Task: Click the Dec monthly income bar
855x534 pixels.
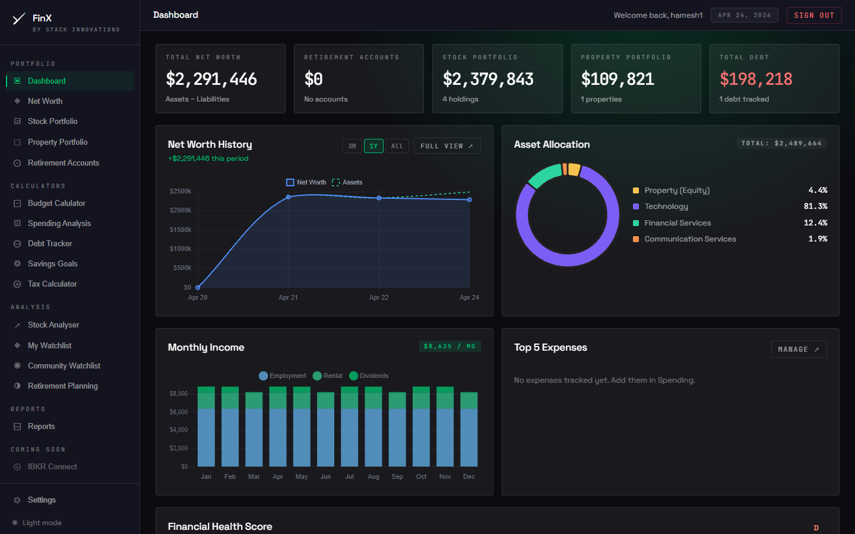Action: pos(469,429)
